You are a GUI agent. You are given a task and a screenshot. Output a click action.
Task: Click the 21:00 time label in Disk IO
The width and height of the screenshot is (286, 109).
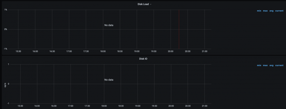pos(205,106)
